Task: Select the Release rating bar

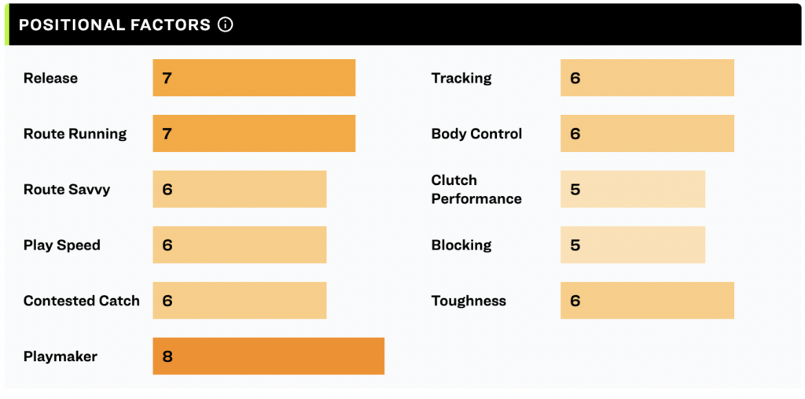Action: click(254, 78)
